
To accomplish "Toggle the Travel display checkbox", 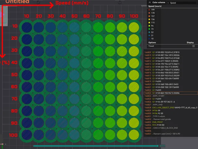I will tap(193, 46).
